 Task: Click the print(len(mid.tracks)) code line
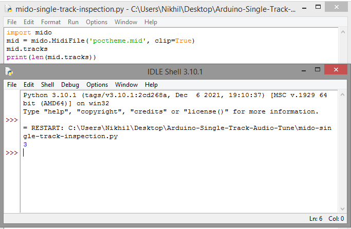point(51,57)
